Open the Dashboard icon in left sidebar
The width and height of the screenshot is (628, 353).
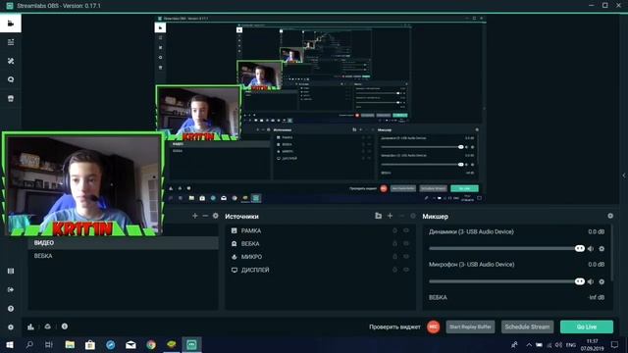point(11,42)
